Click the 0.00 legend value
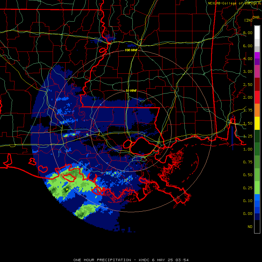 [x=248, y=214]
